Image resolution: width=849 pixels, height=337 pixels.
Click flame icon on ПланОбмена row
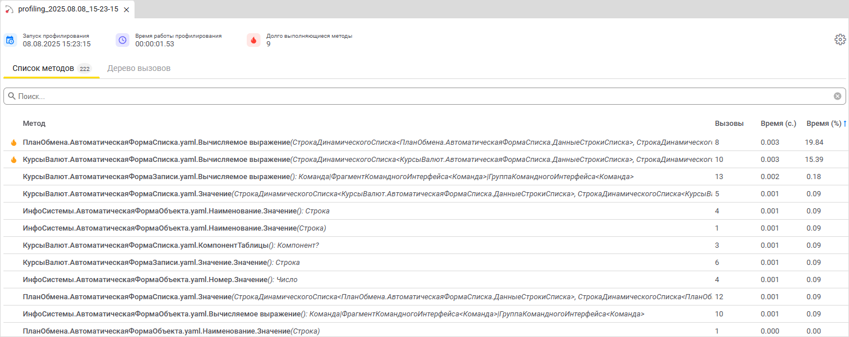point(14,142)
